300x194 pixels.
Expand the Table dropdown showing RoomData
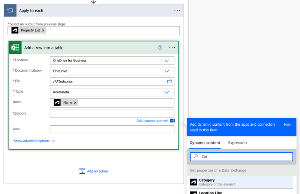click(x=166, y=92)
